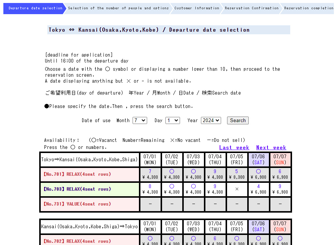Open the Month dropdown
Image resolution: width=335 pixels, height=245 pixels.
click(x=140, y=121)
